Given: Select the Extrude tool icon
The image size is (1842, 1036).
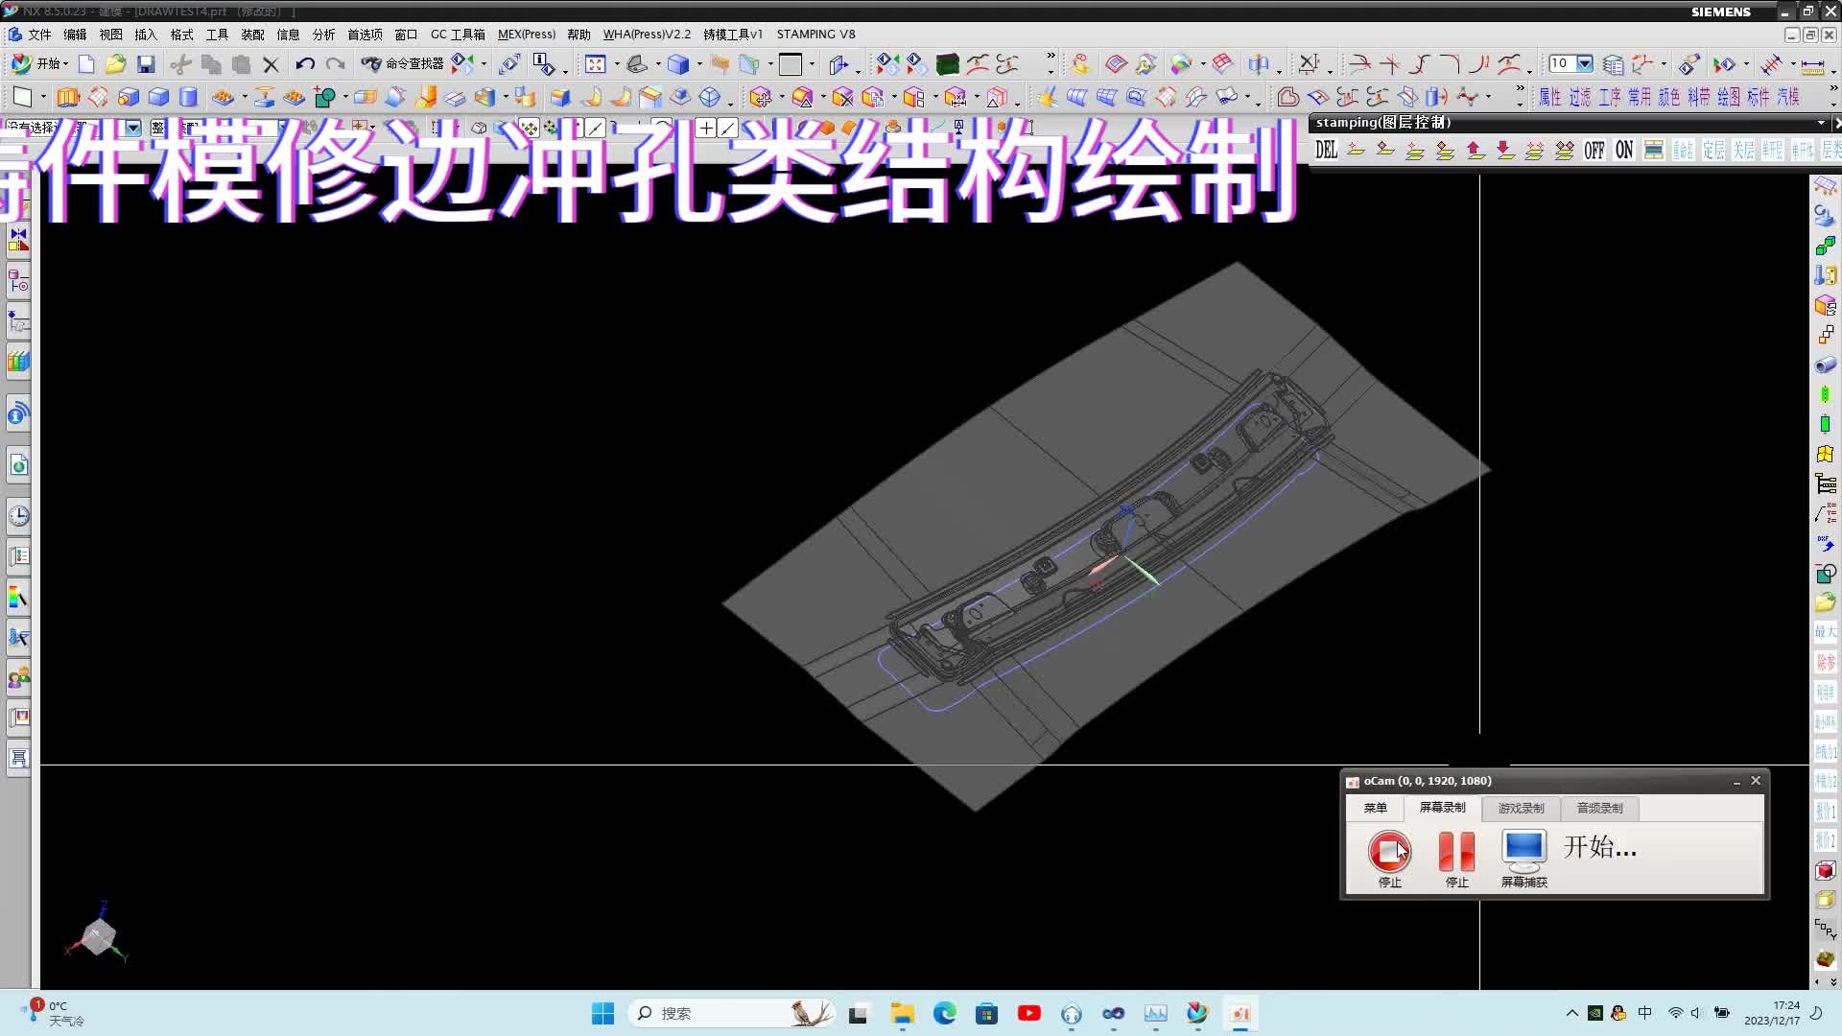Looking at the screenshot, I should tap(68, 96).
